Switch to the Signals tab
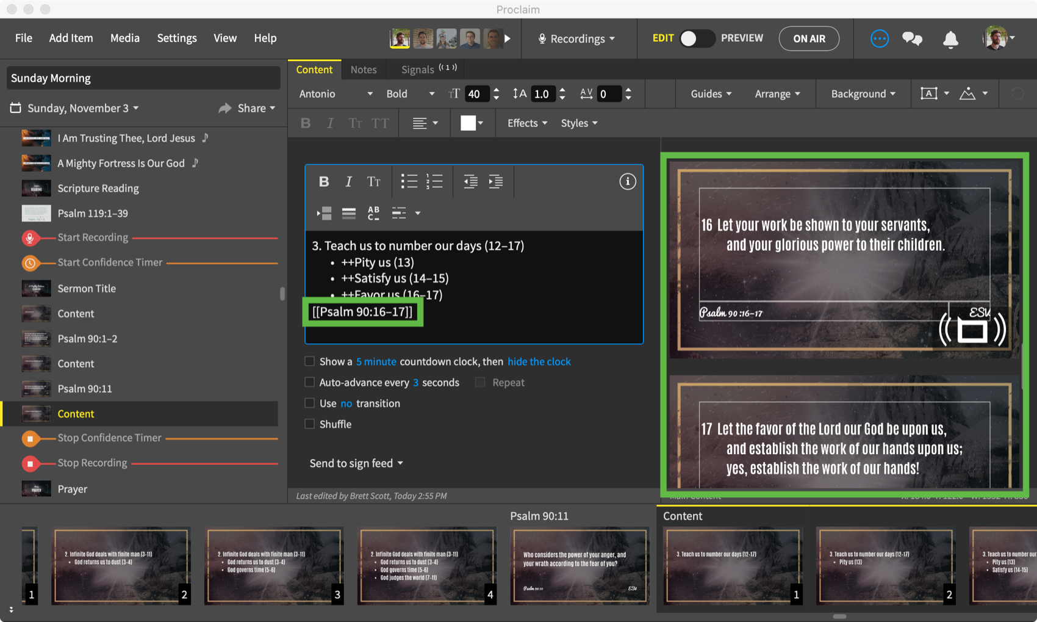This screenshot has height=622, width=1037. 429,70
